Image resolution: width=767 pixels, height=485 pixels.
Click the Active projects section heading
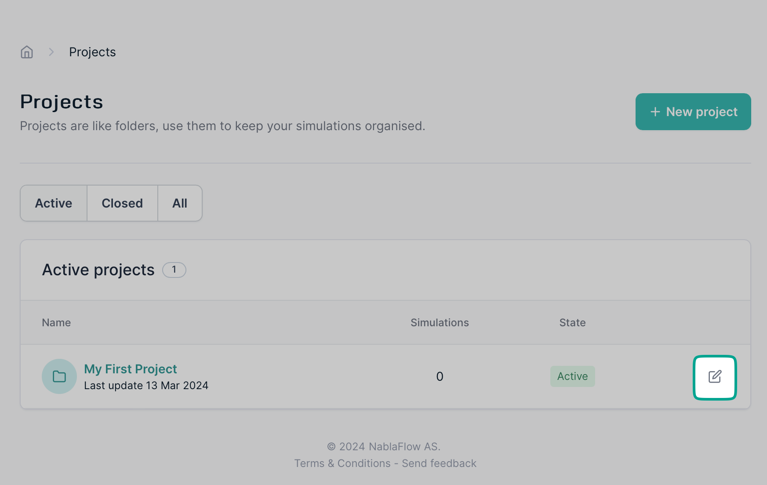pyautogui.click(x=98, y=270)
